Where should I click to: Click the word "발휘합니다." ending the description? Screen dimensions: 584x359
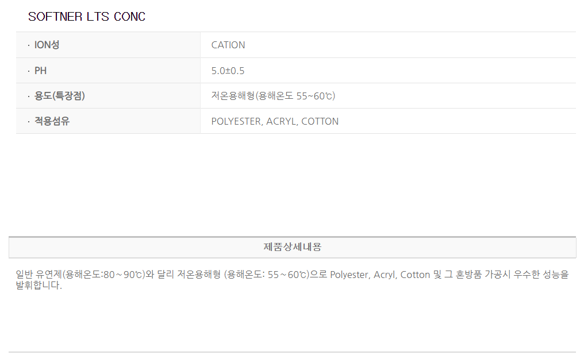point(39,285)
